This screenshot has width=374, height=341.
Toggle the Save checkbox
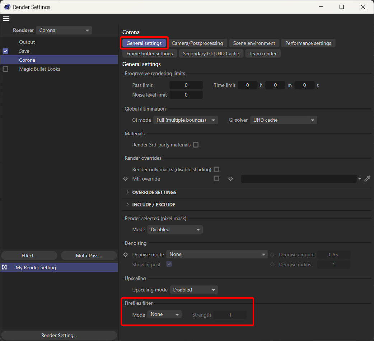tap(5, 51)
